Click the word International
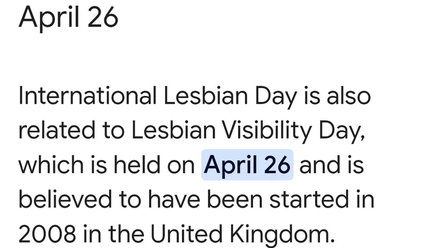 pos(88,96)
